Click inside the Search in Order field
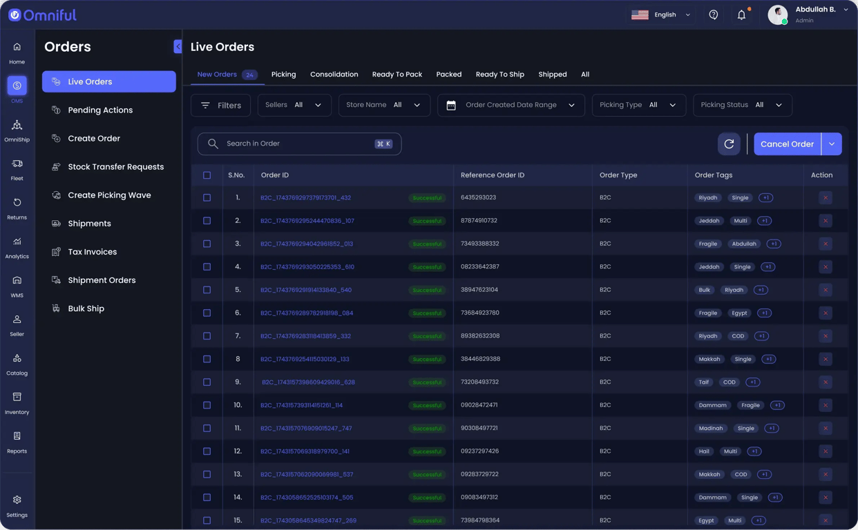The width and height of the screenshot is (858, 530). click(297, 144)
